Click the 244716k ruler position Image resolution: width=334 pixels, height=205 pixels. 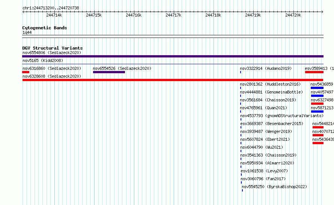tap(134, 15)
